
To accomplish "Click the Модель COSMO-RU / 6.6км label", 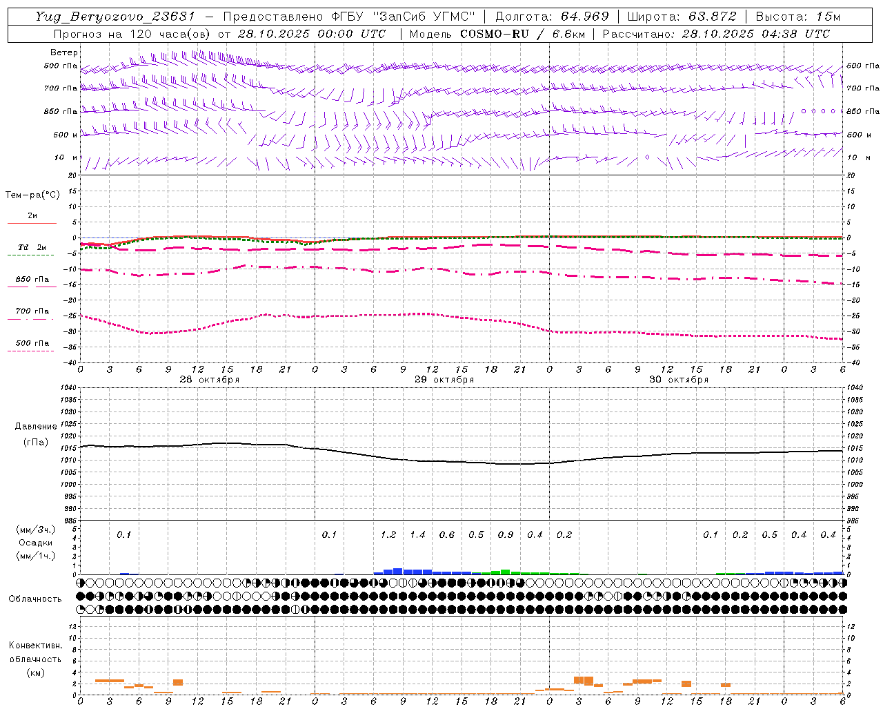I will coord(497,34).
